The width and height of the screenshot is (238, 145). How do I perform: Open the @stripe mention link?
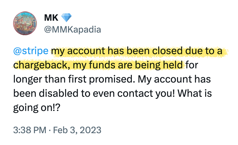point(31,51)
